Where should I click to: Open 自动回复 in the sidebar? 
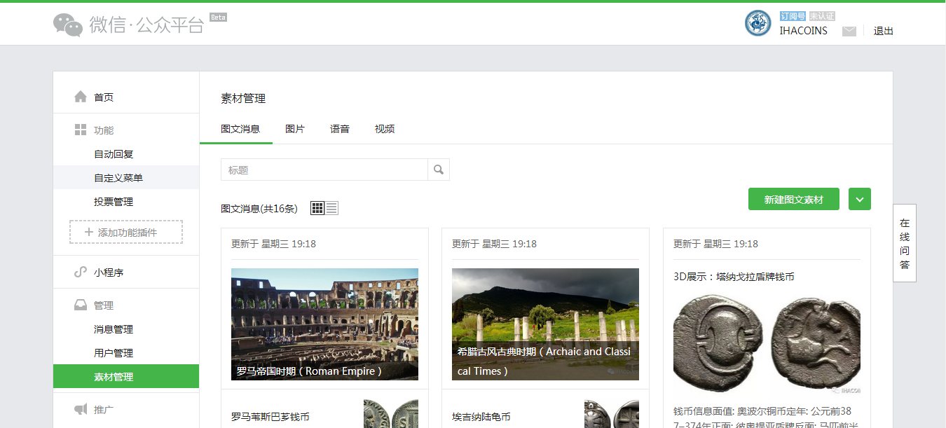click(x=114, y=154)
